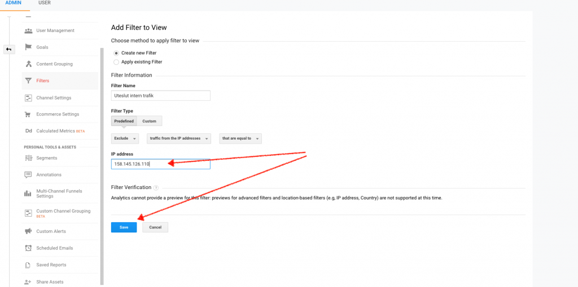578x287 pixels.
Task: Click the PERSONAL TOOLS & ASSETS header
Action: 50,147
